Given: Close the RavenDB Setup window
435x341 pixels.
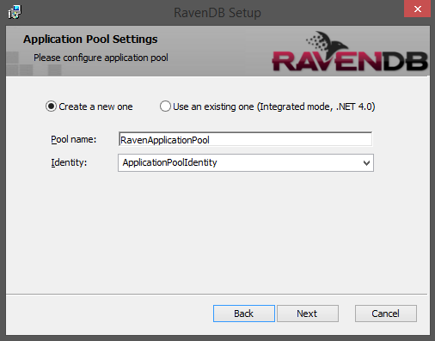Looking at the screenshot, I should pyautogui.click(x=417, y=9).
